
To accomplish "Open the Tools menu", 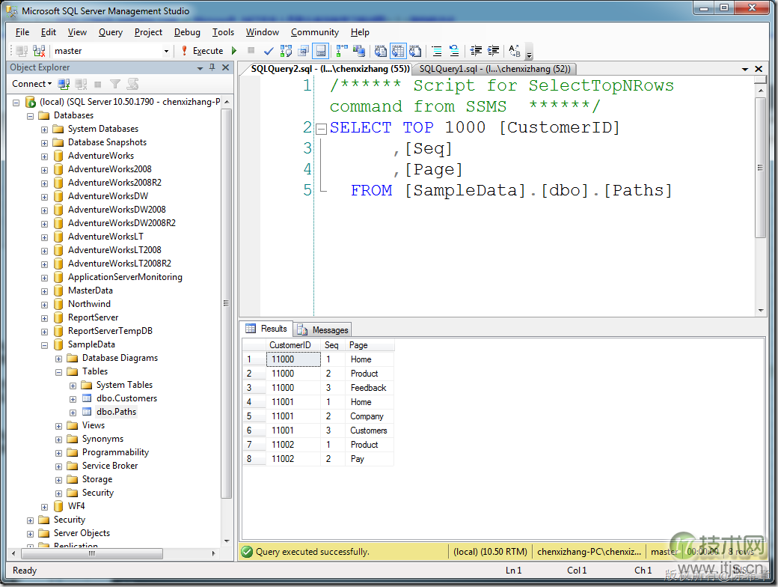I will [x=223, y=32].
